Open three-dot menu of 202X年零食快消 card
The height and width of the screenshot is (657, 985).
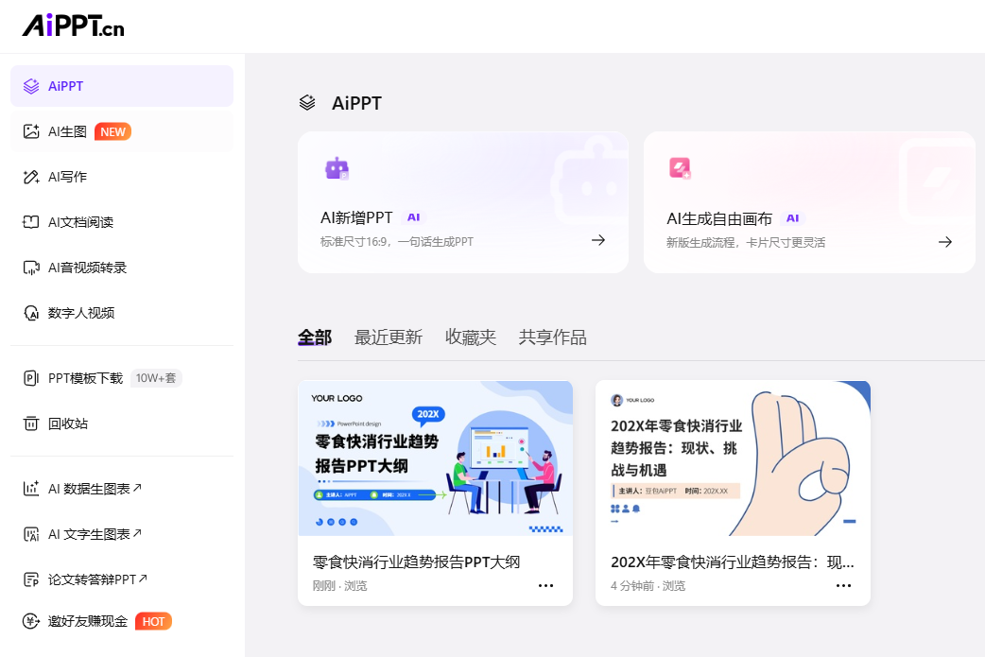tap(843, 585)
